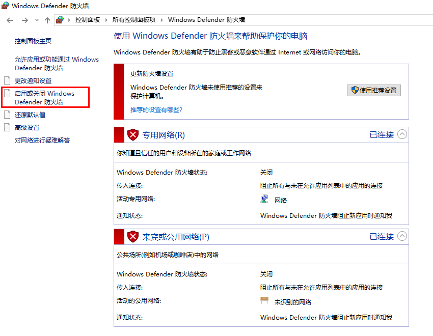Expand chevron after 所有控制面板项 breadcrumb
Image resolution: width=433 pixels, height=336 pixels.
[x=161, y=20]
